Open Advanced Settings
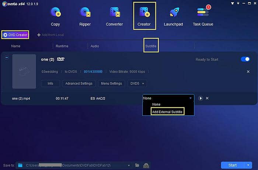The width and height of the screenshot is (258, 170). 79,83
